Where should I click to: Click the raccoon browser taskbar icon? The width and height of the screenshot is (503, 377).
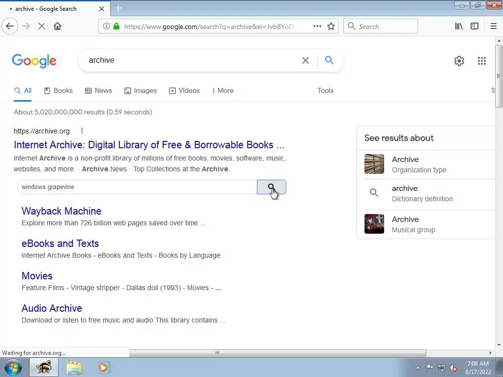point(44,367)
